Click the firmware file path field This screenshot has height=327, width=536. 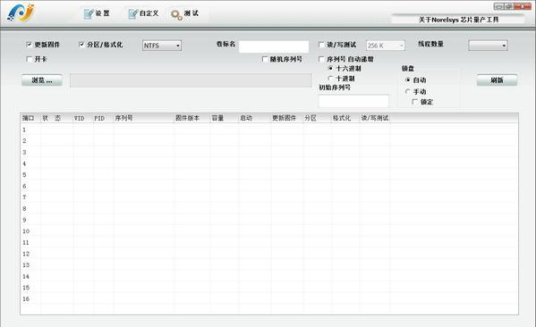click(191, 80)
